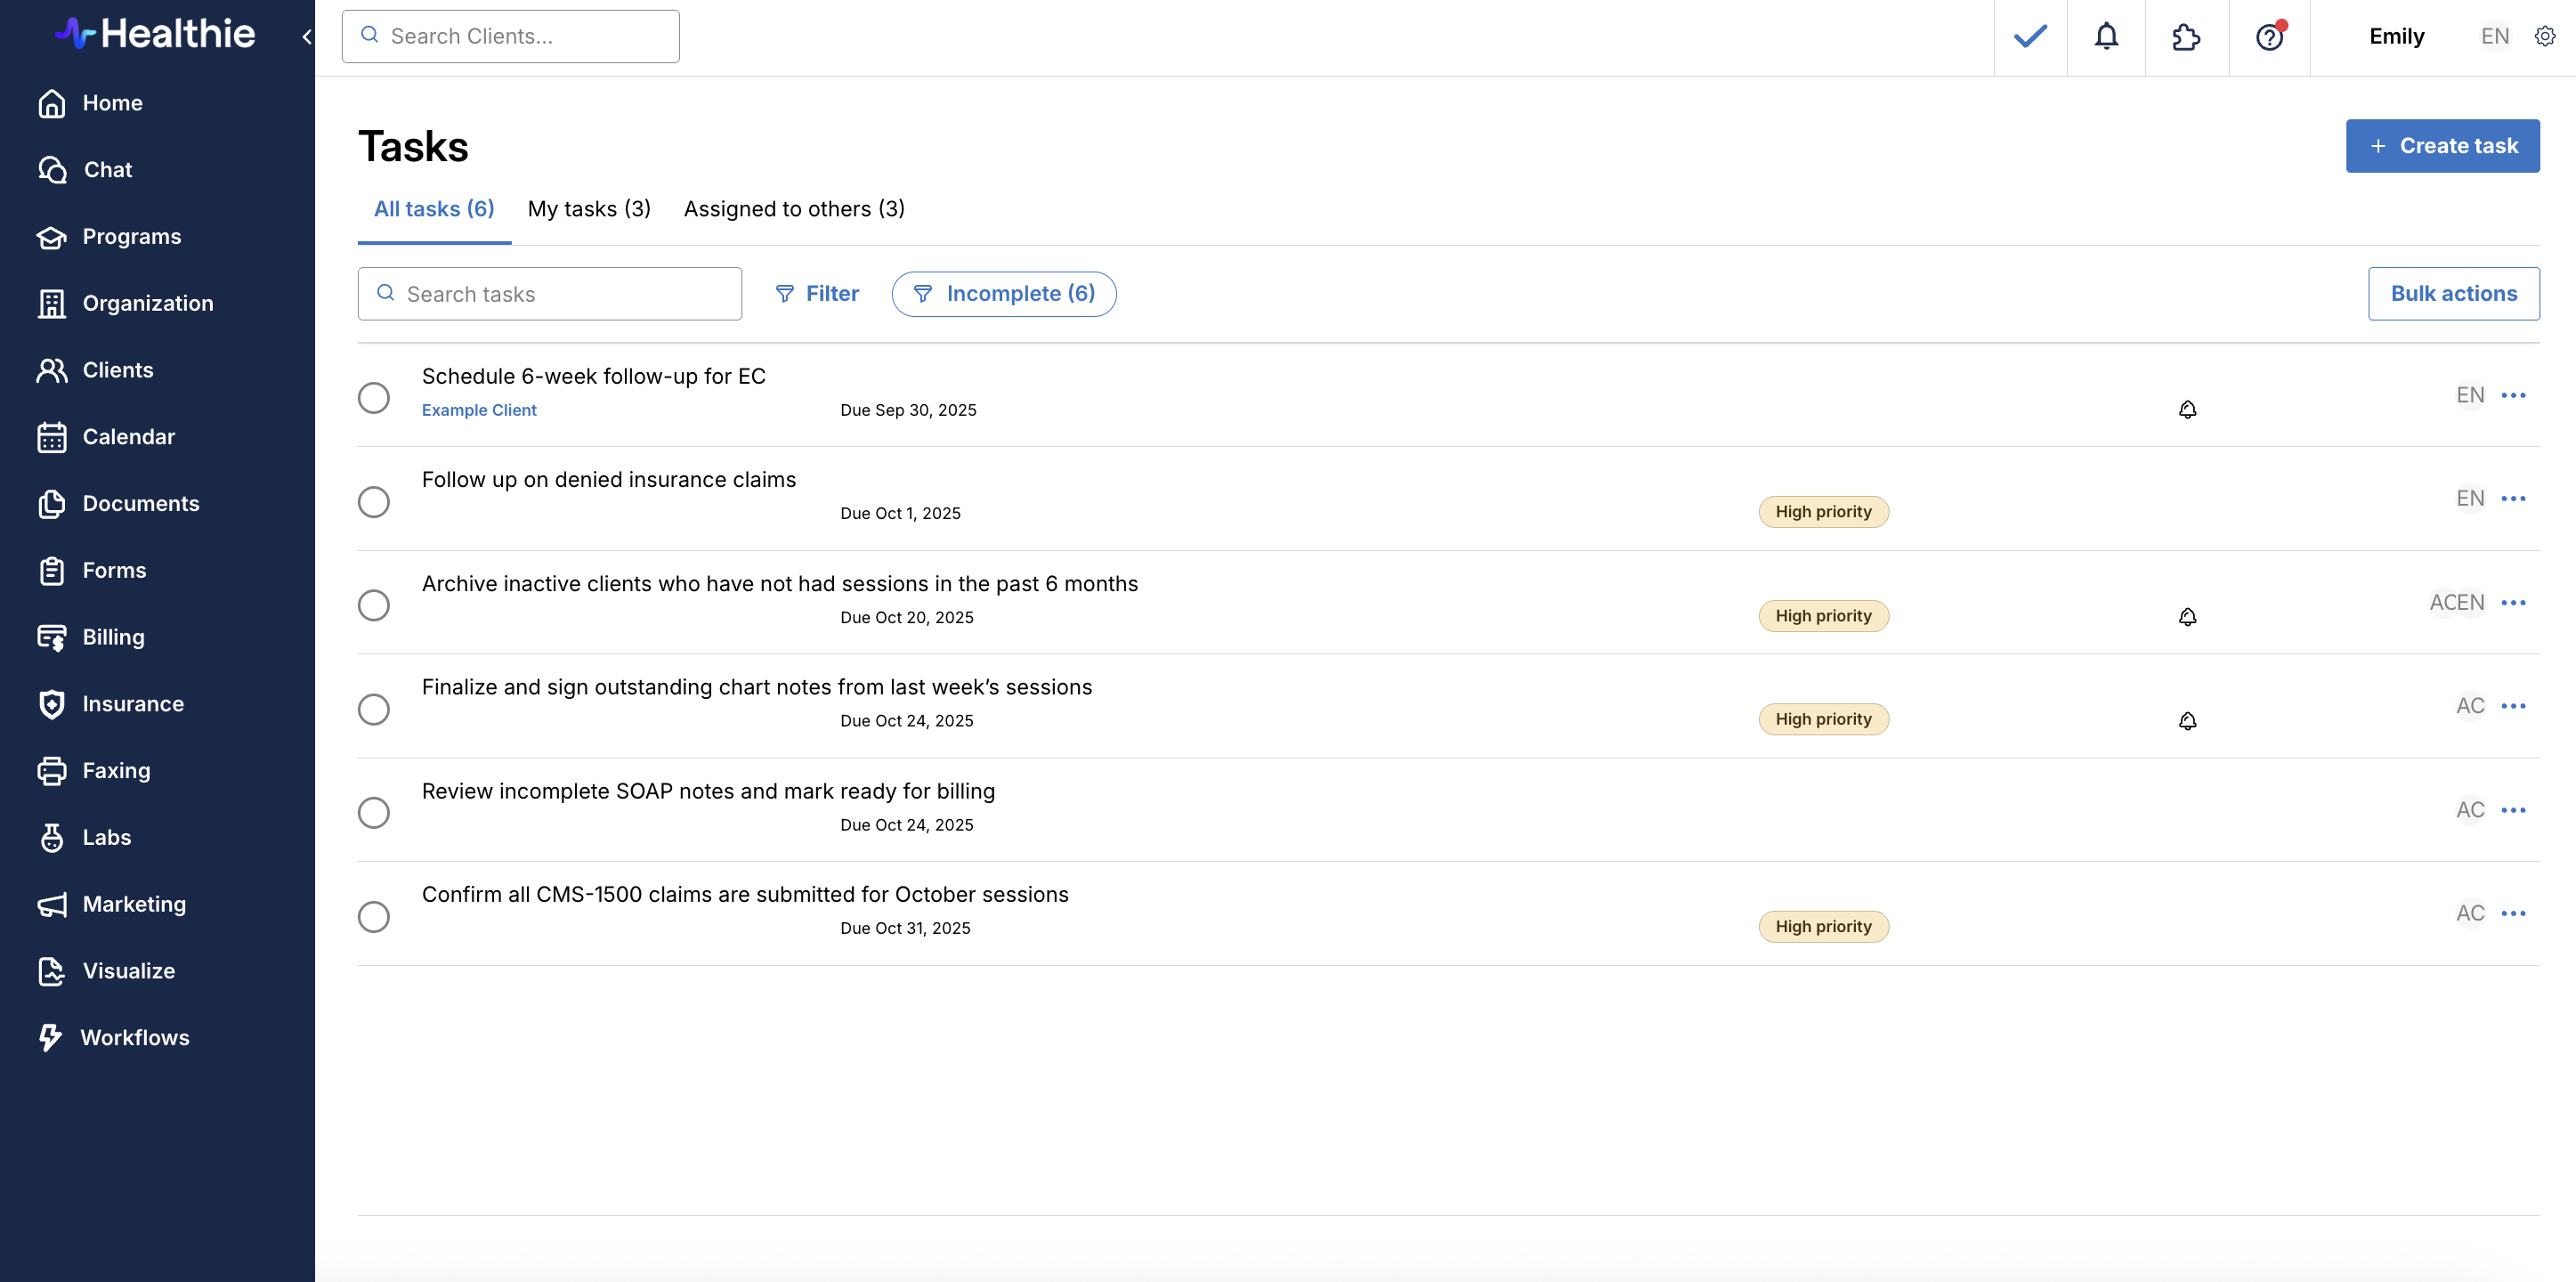Open the notifications bell in the top bar

[2106, 37]
